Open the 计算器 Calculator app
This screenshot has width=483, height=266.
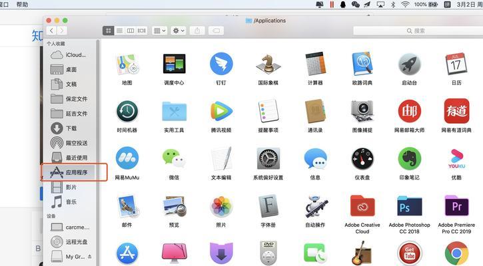tap(315, 65)
